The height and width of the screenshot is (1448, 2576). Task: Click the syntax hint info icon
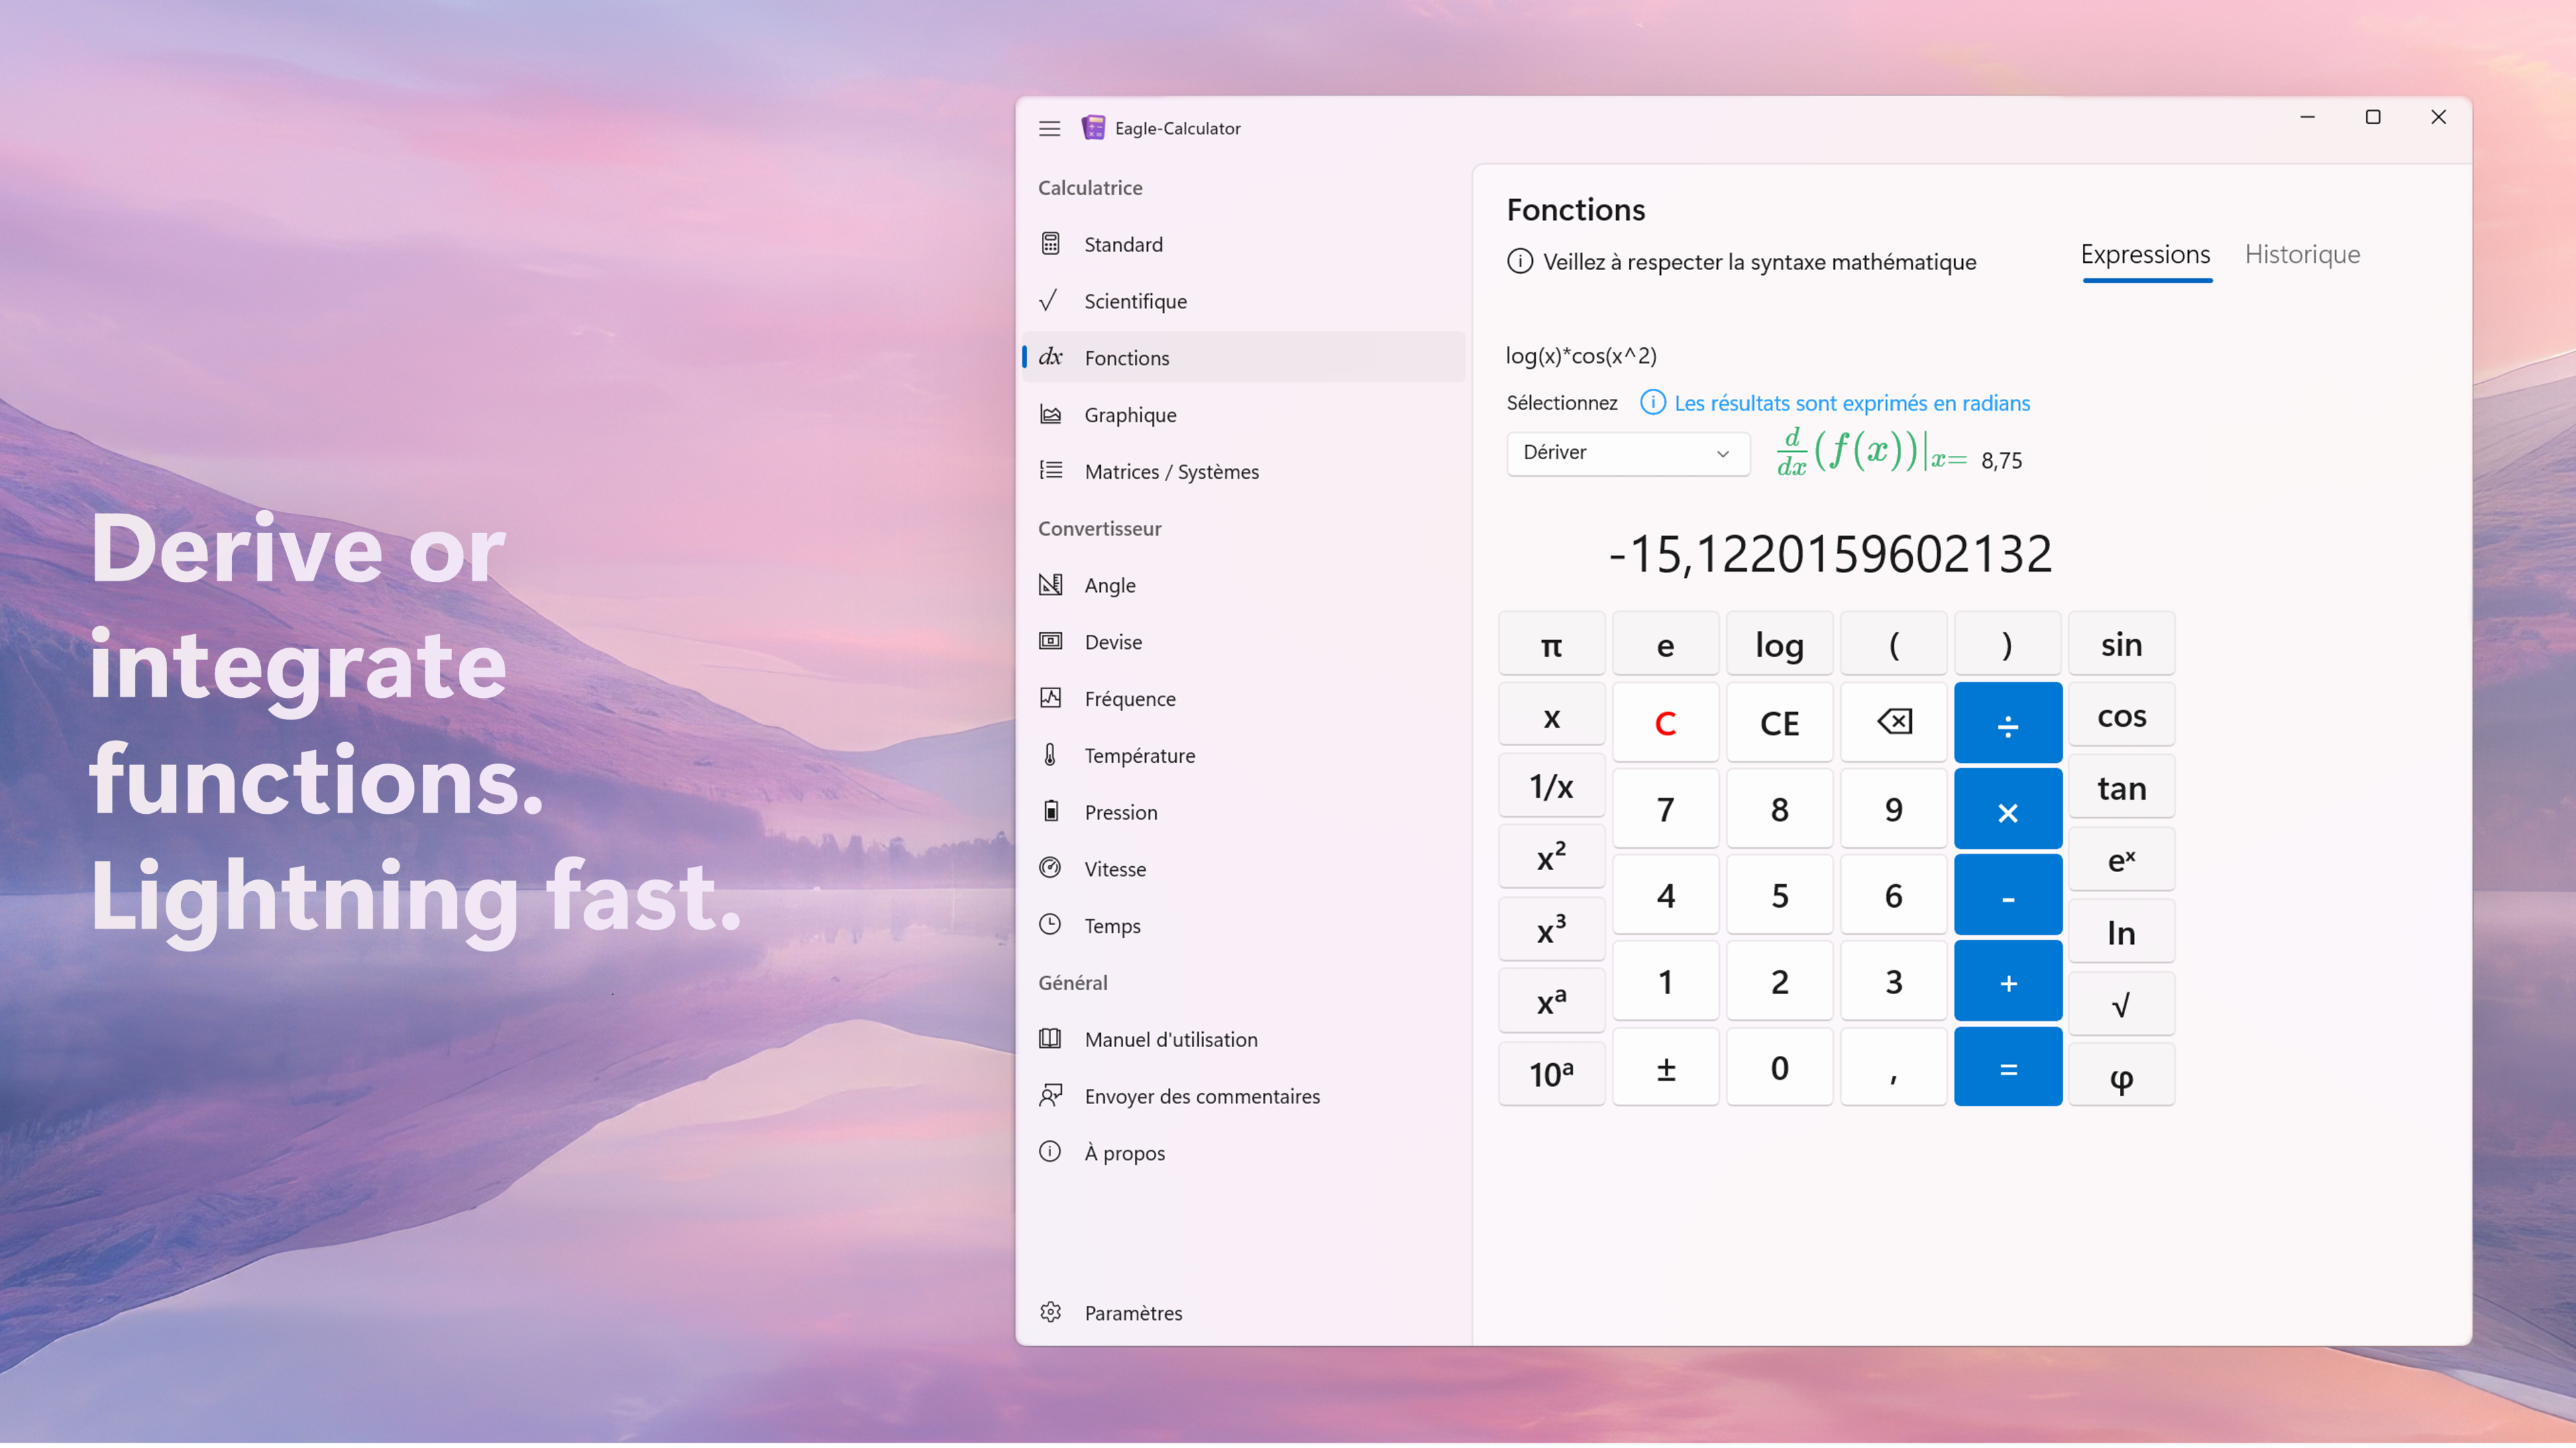[1520, 262]
